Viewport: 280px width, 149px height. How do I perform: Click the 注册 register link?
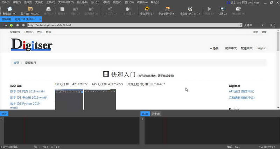[x=255, y=32]
